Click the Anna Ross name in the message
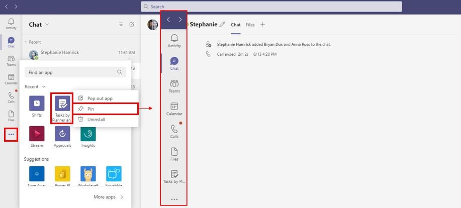461x208 pixels. [x=301, y=44]
